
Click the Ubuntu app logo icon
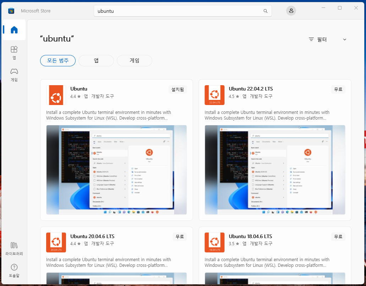(x=56, y=95)
